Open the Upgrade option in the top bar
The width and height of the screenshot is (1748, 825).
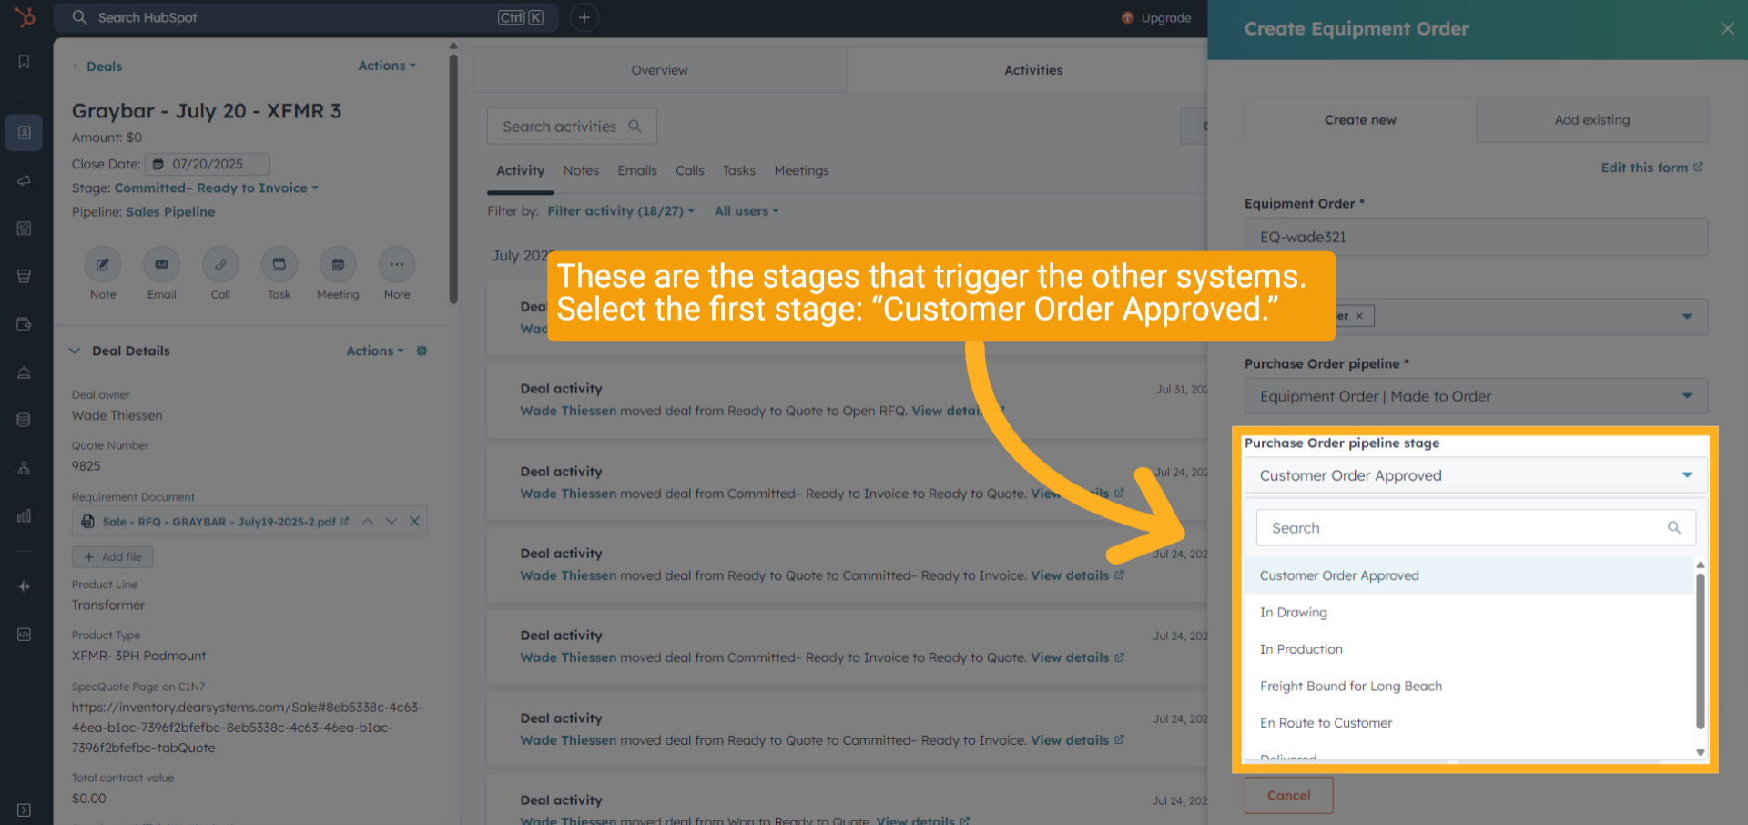pos(1156,17)
